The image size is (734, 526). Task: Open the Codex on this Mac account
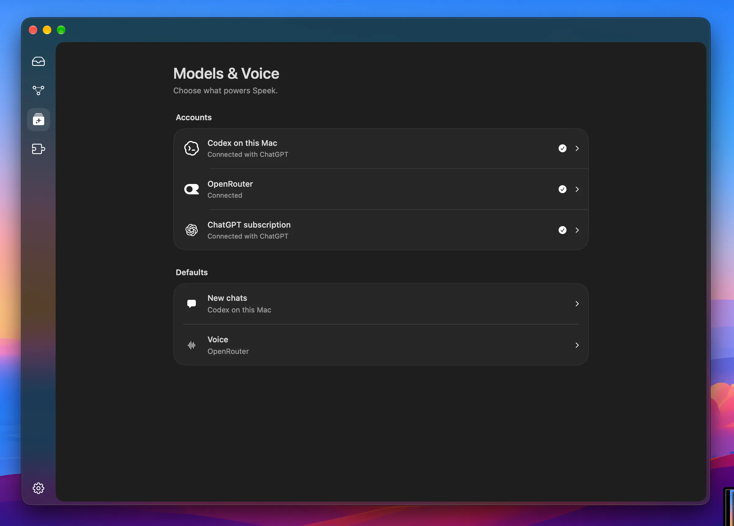(381, 148)
